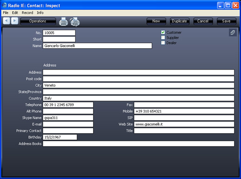The width and height of the screenshot is (241, 179).
Task: Click the Duplicate button
Action: coord(180,21)
